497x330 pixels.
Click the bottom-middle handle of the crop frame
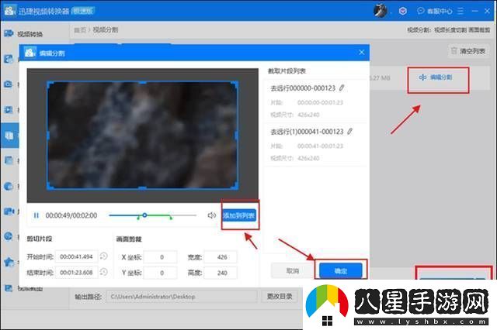coord(142,188)
